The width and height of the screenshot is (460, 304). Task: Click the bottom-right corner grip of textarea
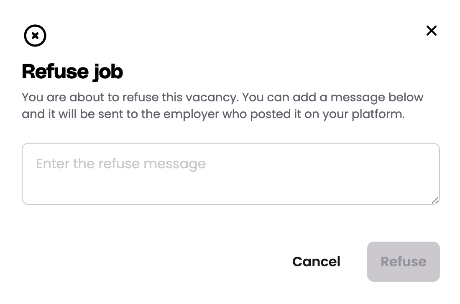(x=435, y=200)
